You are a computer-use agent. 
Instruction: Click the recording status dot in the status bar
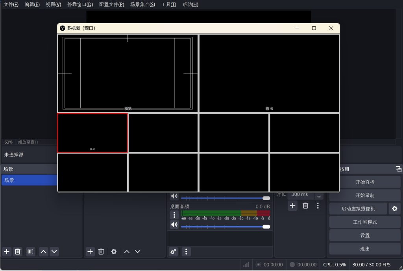(x=292, y=264)
